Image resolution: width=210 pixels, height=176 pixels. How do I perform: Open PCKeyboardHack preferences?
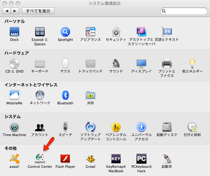pos(141,159)
